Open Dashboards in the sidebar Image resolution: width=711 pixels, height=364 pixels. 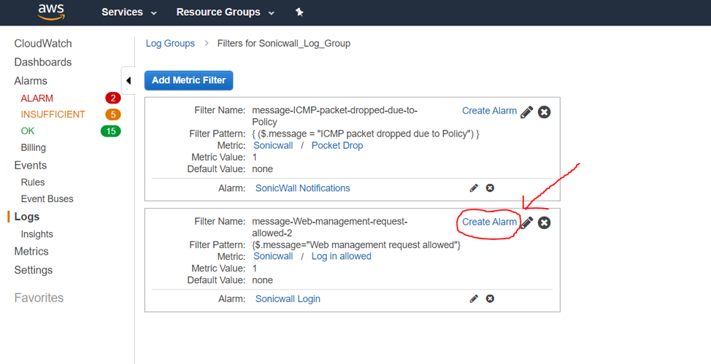click(x=43, y=62)
